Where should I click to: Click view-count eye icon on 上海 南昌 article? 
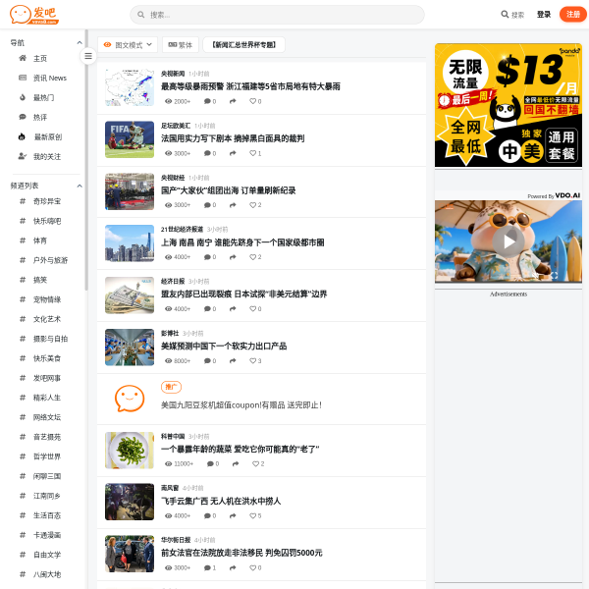coord(168,257)
